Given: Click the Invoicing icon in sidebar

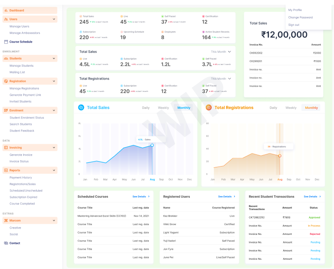Looking at the screenshot, I should (6, 148).
